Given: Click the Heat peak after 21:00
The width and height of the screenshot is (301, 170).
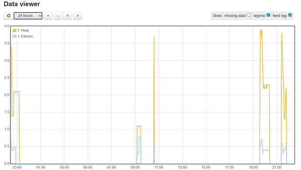Looking at the screenshot, I should coord(282,33).
